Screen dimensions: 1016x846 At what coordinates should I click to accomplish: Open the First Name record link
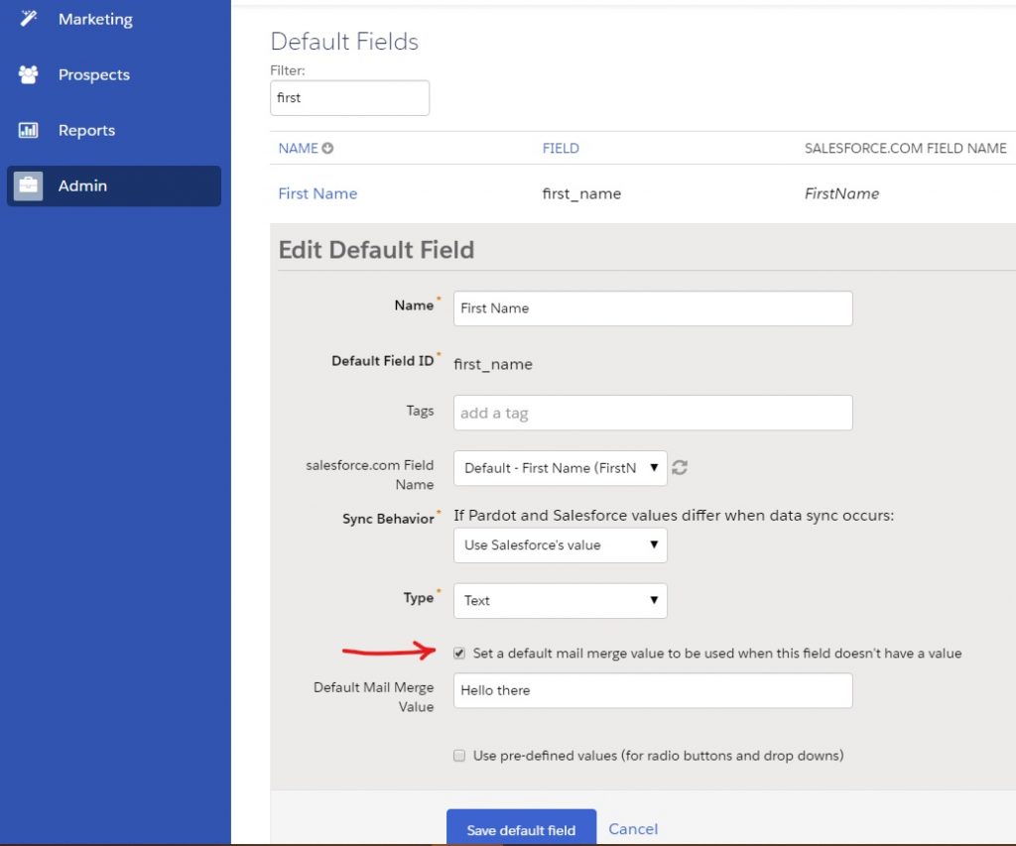click(317, 193)
